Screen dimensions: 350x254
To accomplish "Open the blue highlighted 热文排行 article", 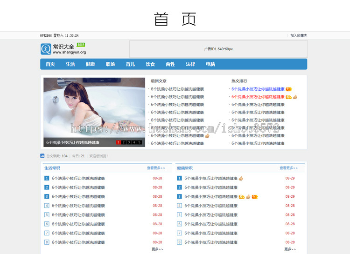I will click(x=258, y=89).
